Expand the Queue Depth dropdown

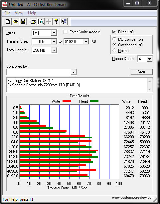click(x=149, y=59)
